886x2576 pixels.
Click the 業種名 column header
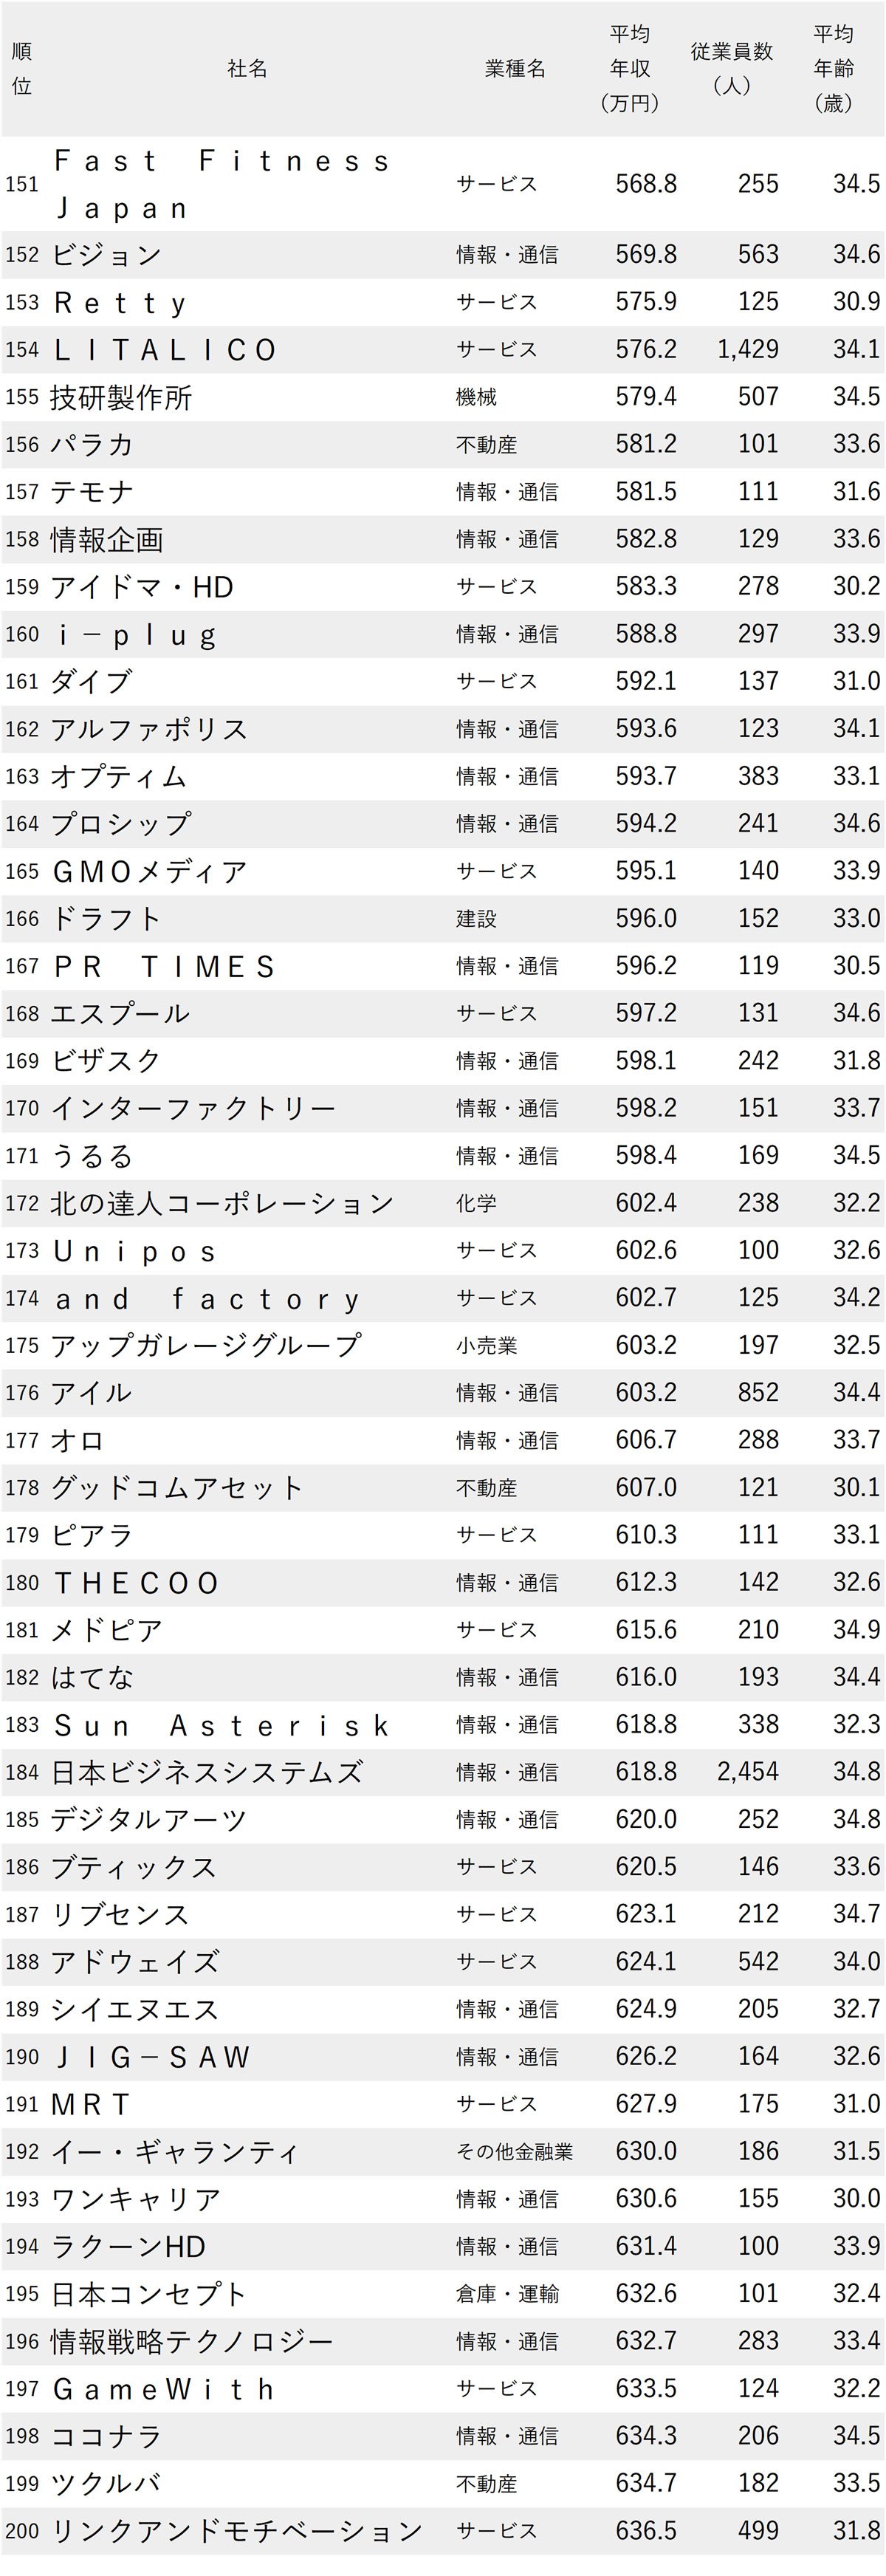[x=515, y=68]
